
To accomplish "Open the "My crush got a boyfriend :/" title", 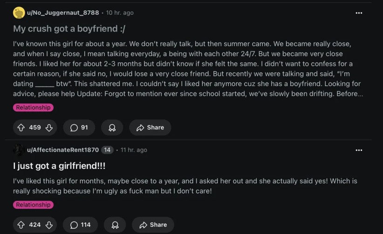I will point(69,29).
